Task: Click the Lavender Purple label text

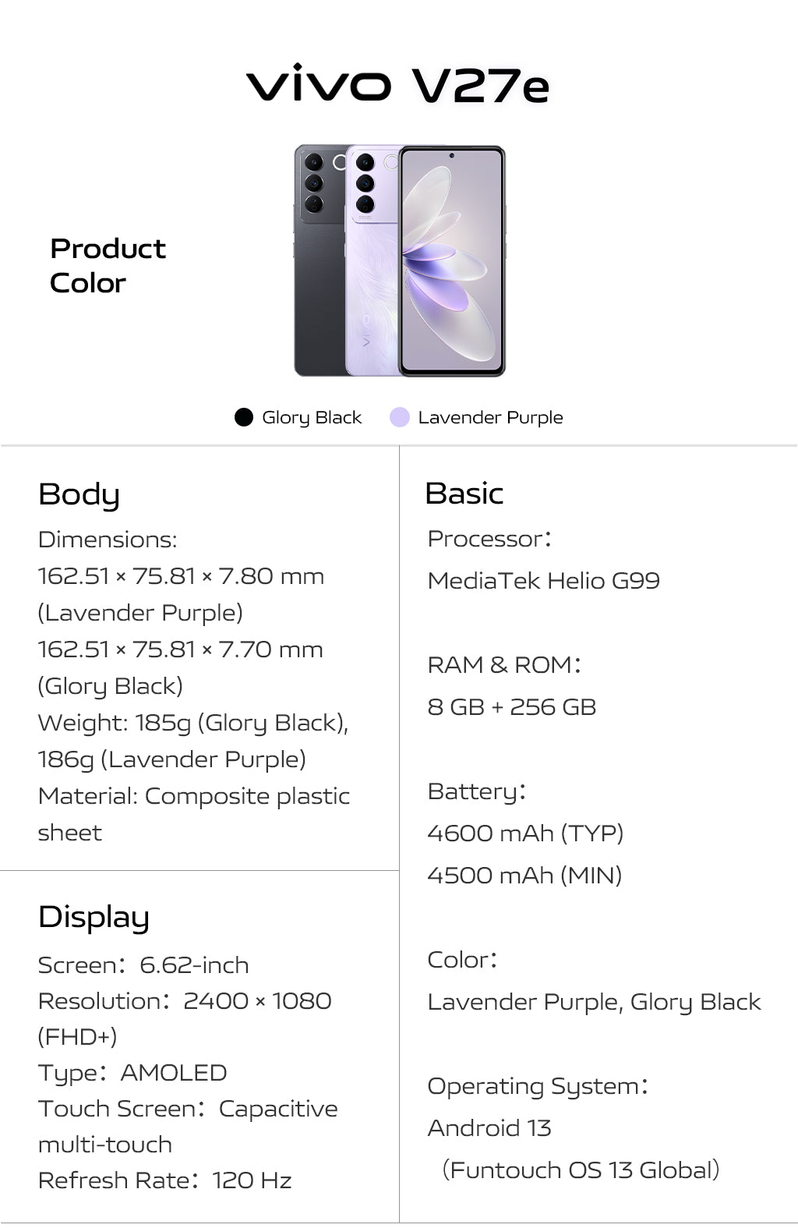Action: (x=490, y=418)
